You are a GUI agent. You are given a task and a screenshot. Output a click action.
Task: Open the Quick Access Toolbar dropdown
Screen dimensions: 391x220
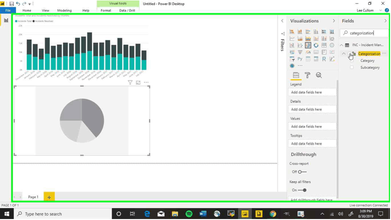(29, 4)
